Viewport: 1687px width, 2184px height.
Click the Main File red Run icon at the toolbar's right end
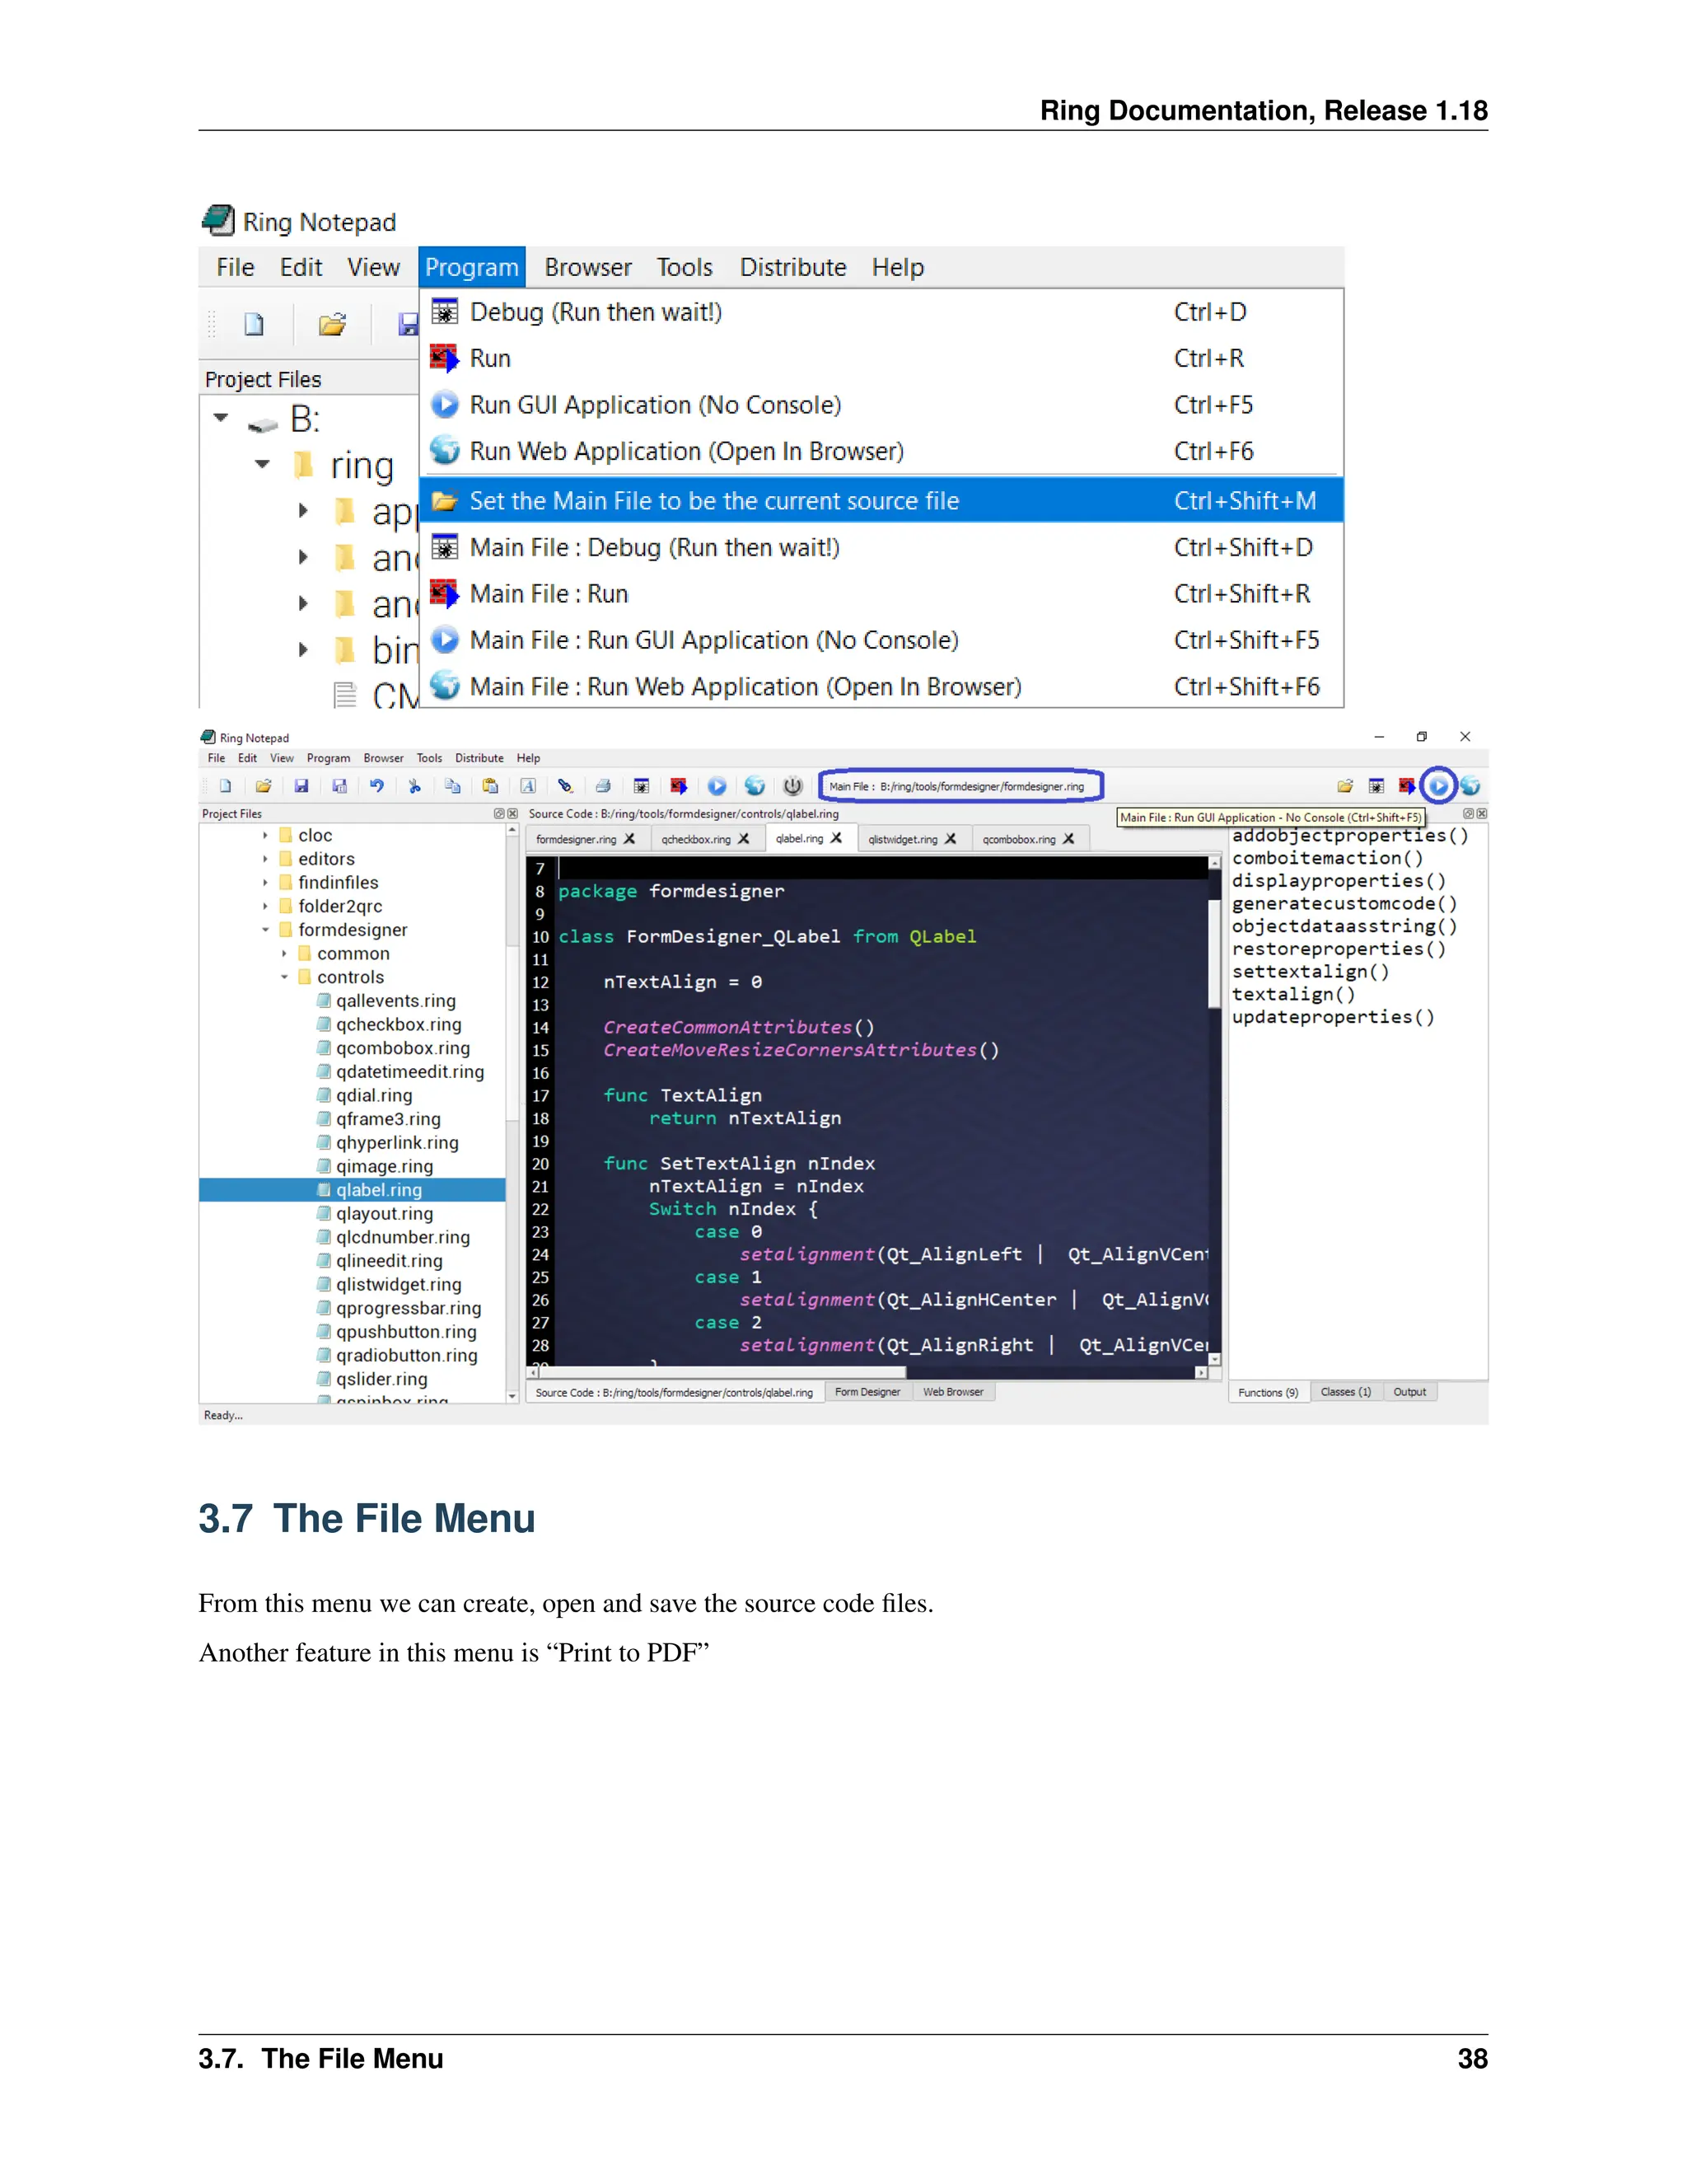1407,786
